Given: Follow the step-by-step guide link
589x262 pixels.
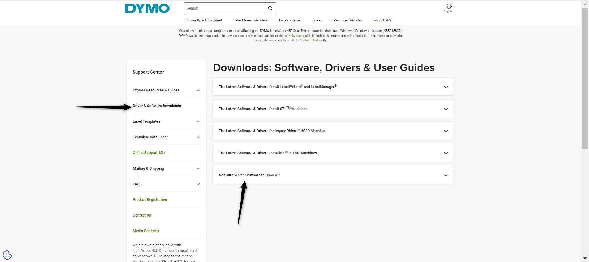Looking at the screenshot, I should 294,36.
